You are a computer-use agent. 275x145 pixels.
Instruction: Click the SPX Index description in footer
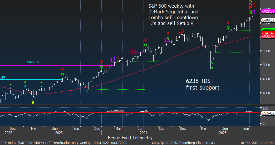tap(63, 142)
